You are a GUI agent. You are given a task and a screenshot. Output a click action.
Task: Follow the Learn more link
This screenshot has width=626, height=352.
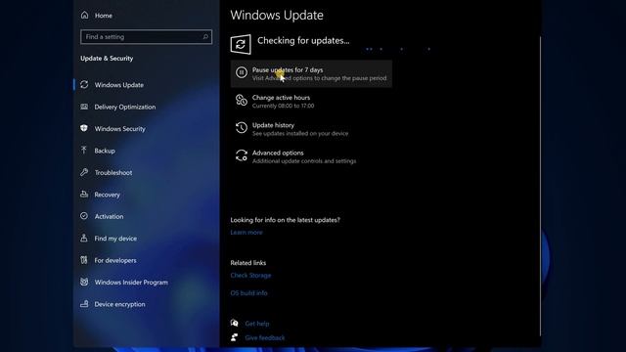pos(246,233)
